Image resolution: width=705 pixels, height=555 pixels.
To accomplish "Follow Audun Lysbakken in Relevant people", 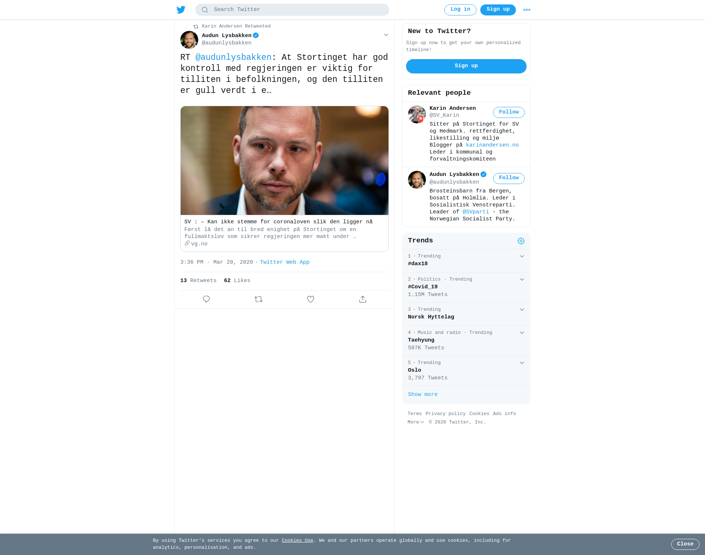I will coord(509,178).
